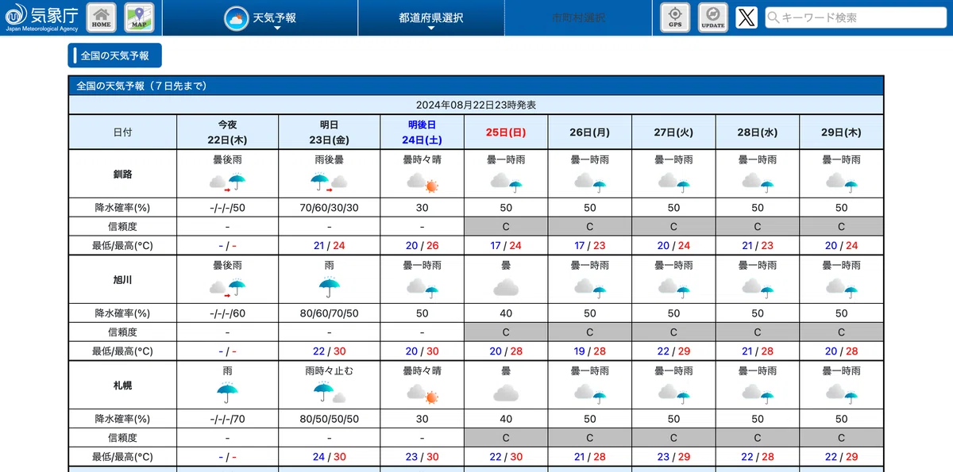Click the 全国の天気予報 button

[114, 56]
